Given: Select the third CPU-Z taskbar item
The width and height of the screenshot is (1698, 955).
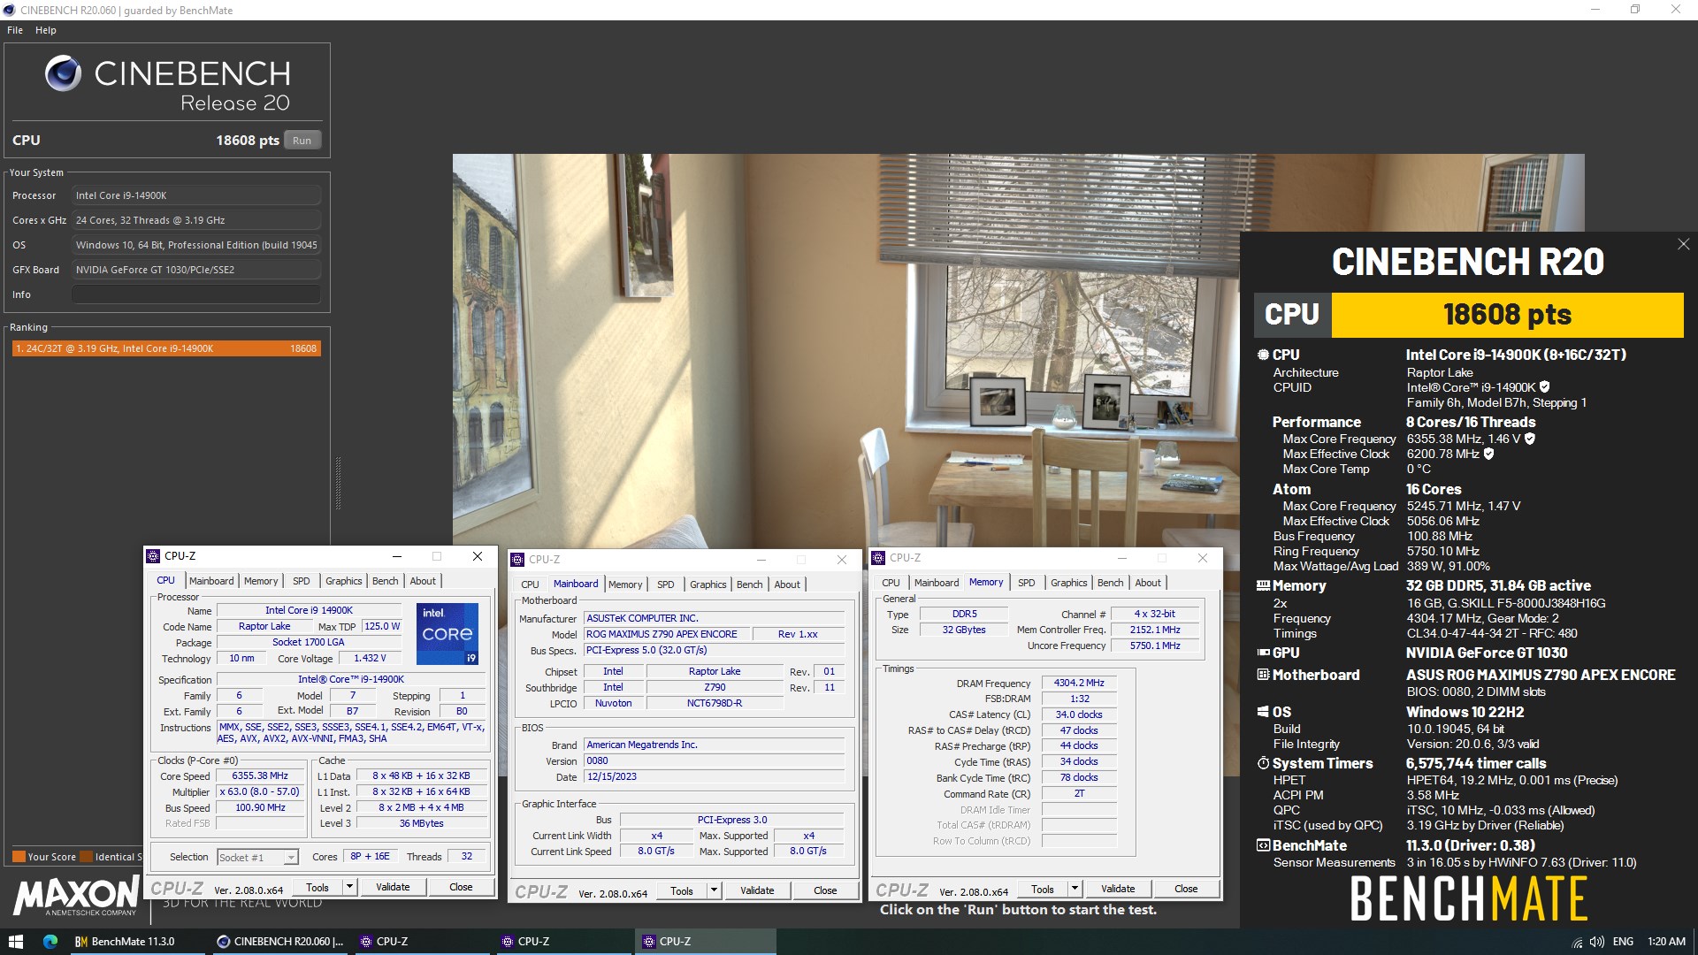Looking at the screenshot, I should point(705,942).
